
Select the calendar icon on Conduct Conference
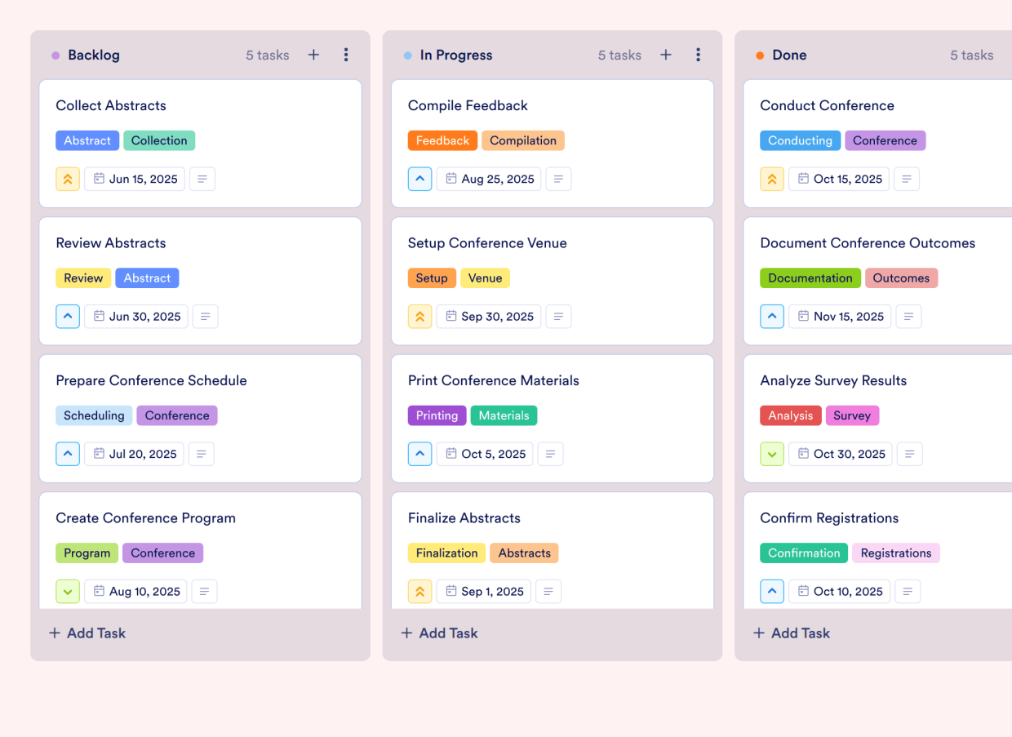pos(803,178)
